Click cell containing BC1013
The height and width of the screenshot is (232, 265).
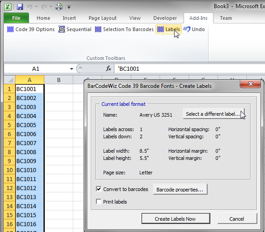(x=29, y=197)
